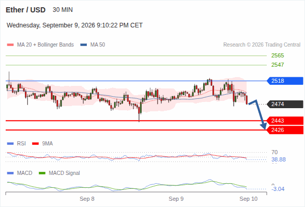Click the Sep 9 date axis label
This screenshot has width=305, height=207.
(176, 199)
